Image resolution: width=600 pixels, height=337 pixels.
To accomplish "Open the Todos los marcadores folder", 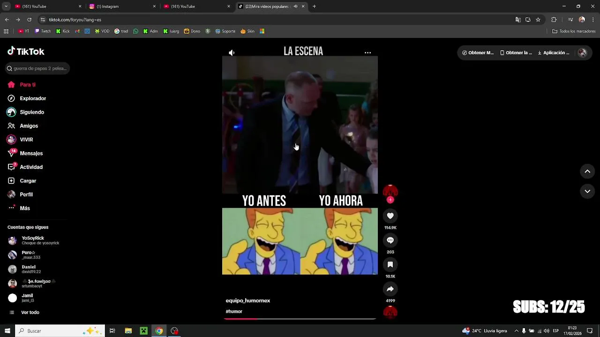I will click(574, 31).
